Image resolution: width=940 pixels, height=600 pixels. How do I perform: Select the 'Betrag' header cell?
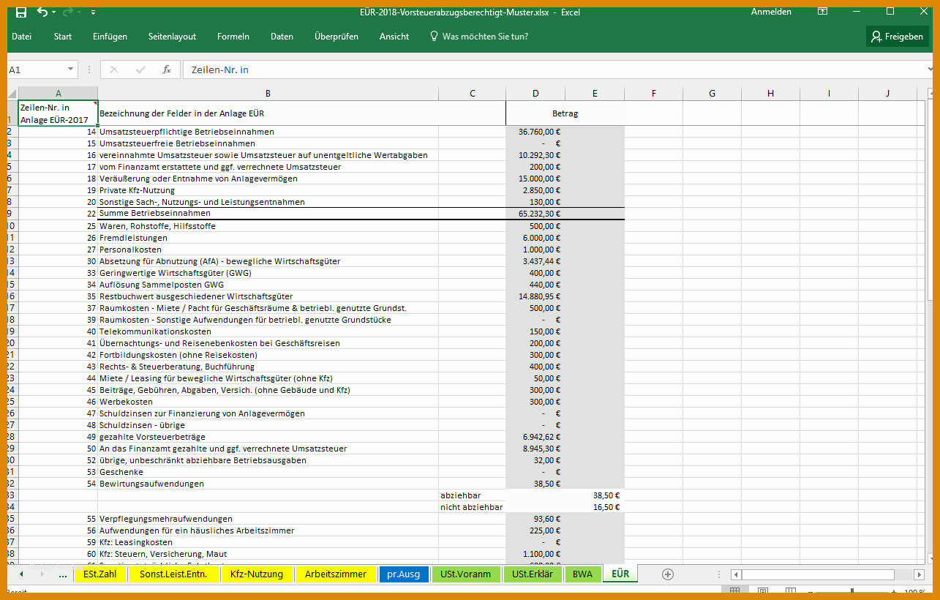click(565, 113)
